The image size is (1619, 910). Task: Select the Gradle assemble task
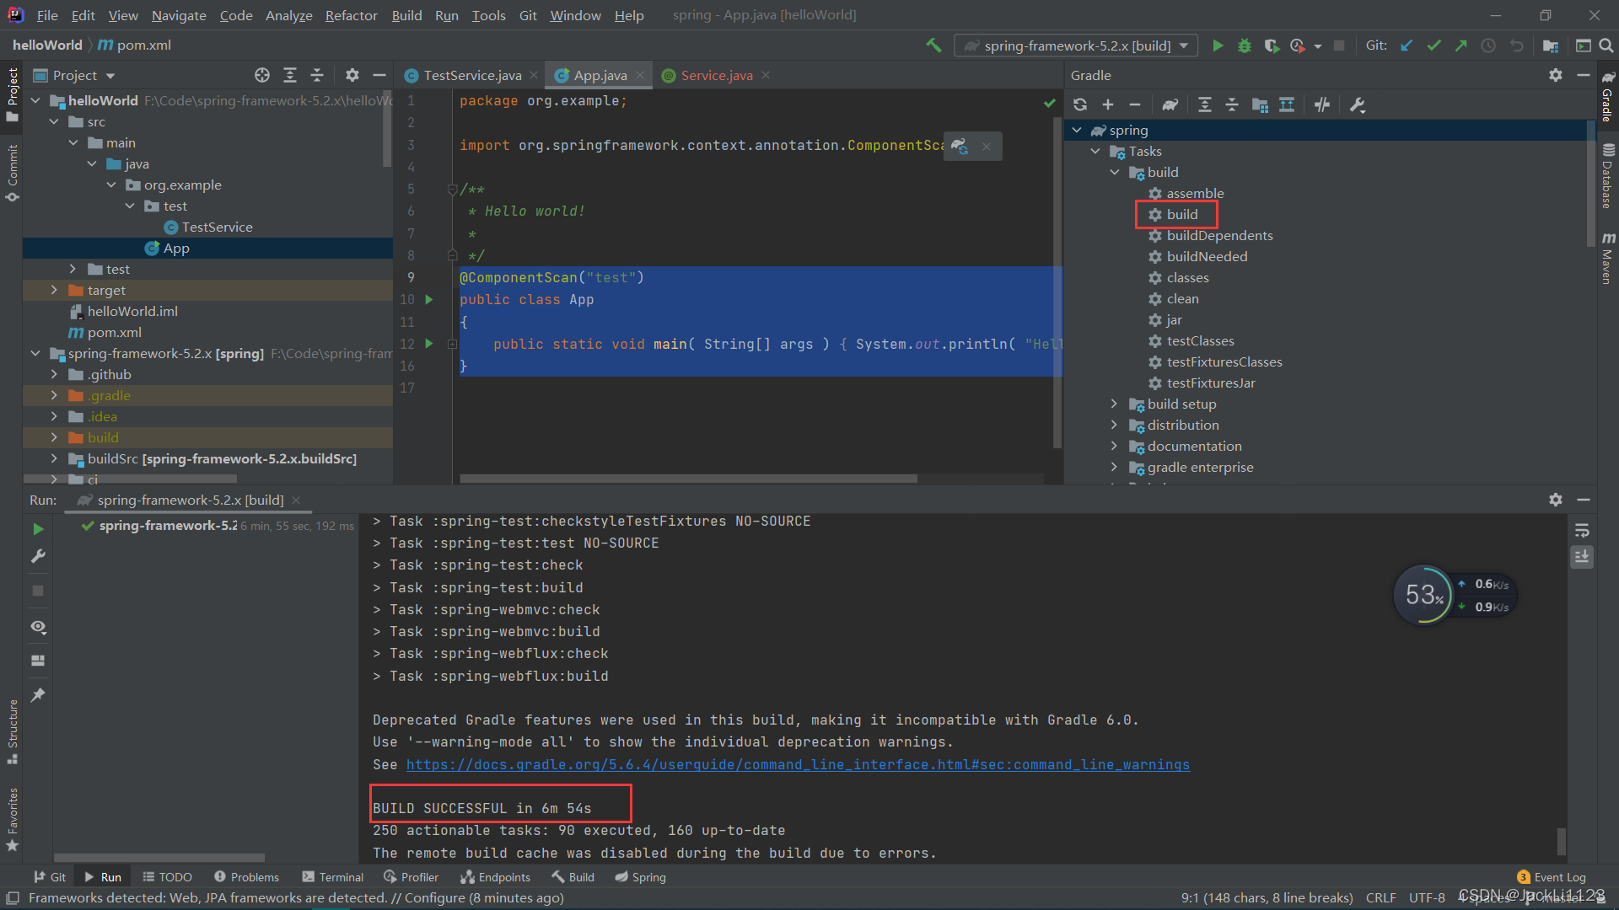coord(1195,193)
